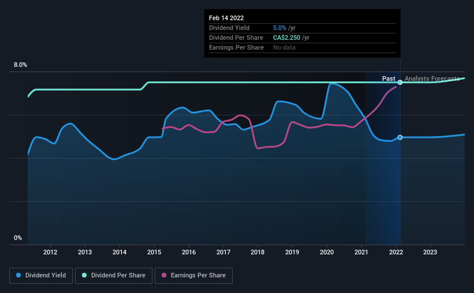Click the Feb 14 2022 tooltip date
Image resolution: width=474 pixels, height=293 pixels.
[x=226, y=18]
